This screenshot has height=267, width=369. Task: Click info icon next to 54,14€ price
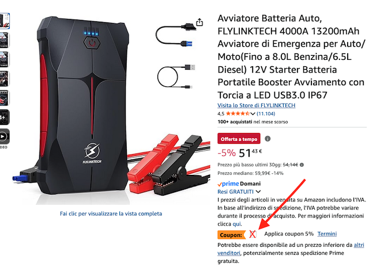302,165
